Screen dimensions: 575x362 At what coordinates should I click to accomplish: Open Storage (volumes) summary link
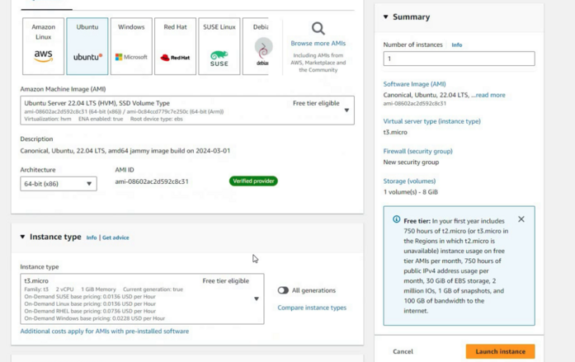409,181
